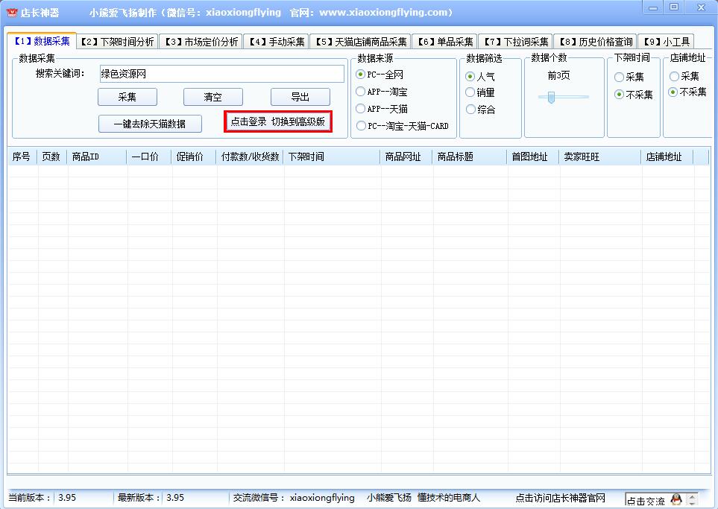This screenshot has height=509, width=718.
Task: Choose 综合 filter option
Action: [480, 110]
